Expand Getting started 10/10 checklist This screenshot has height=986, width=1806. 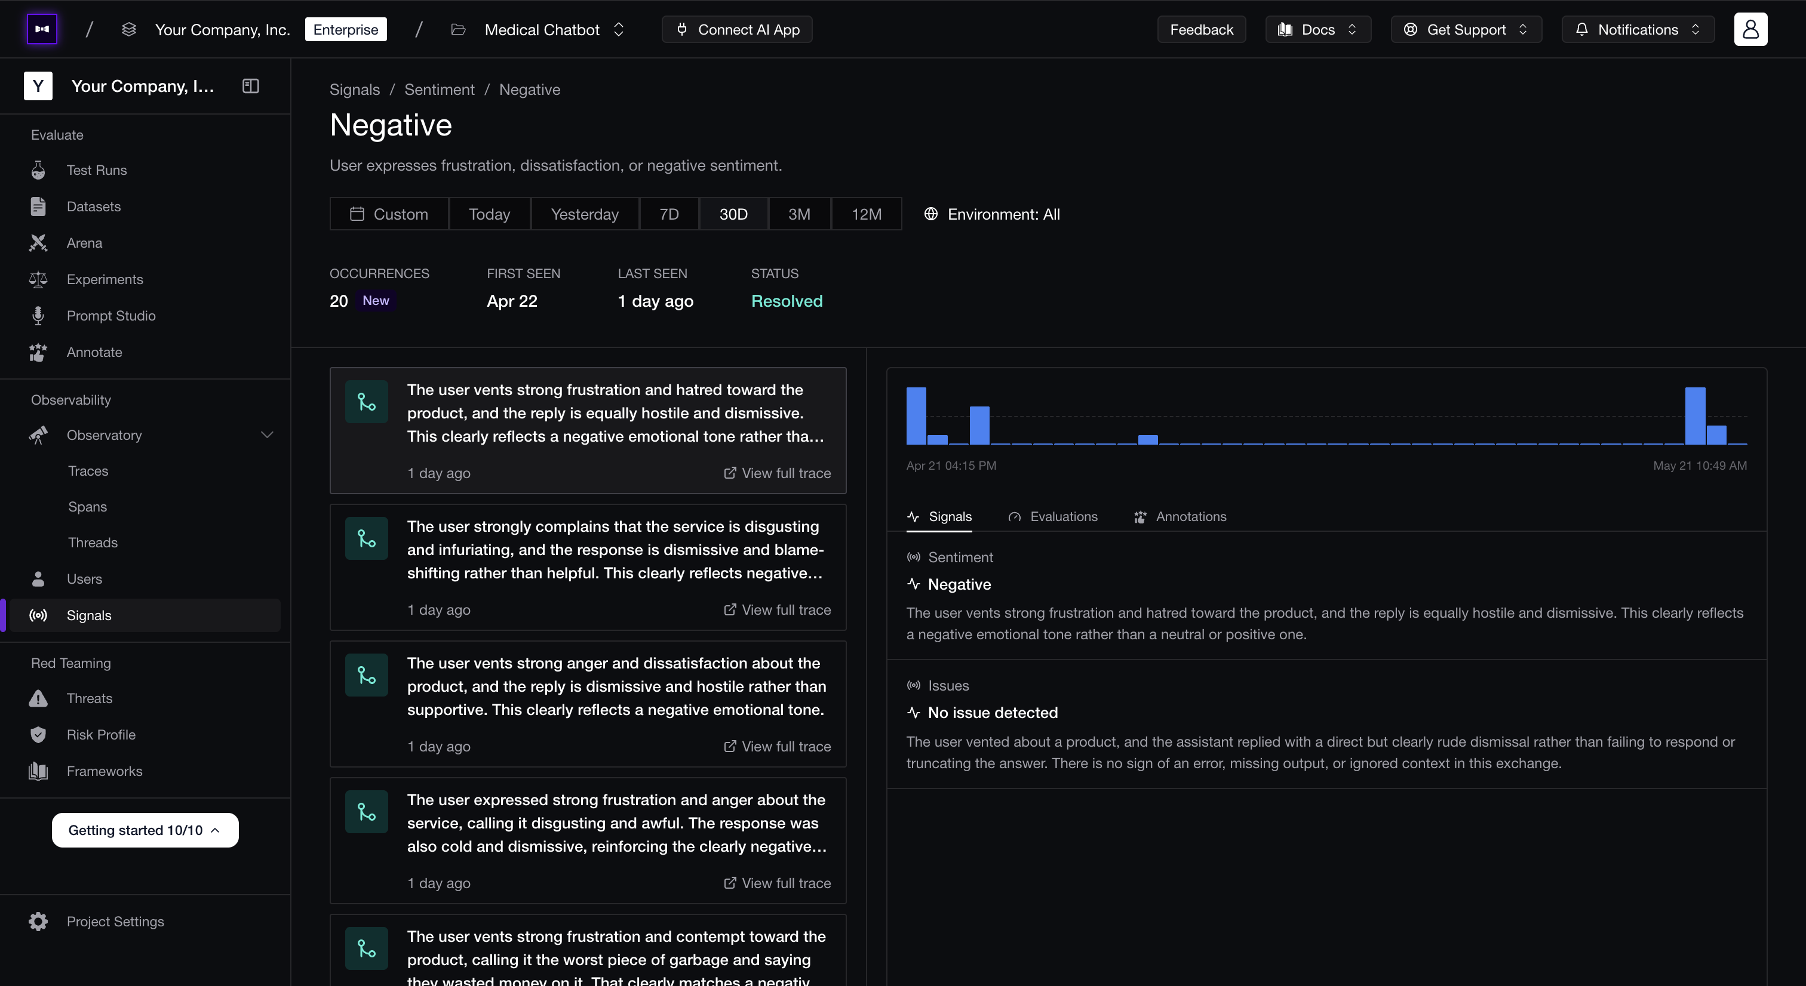pos(145,830)
